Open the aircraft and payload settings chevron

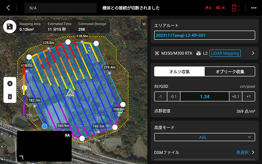(x=253, y=53)
